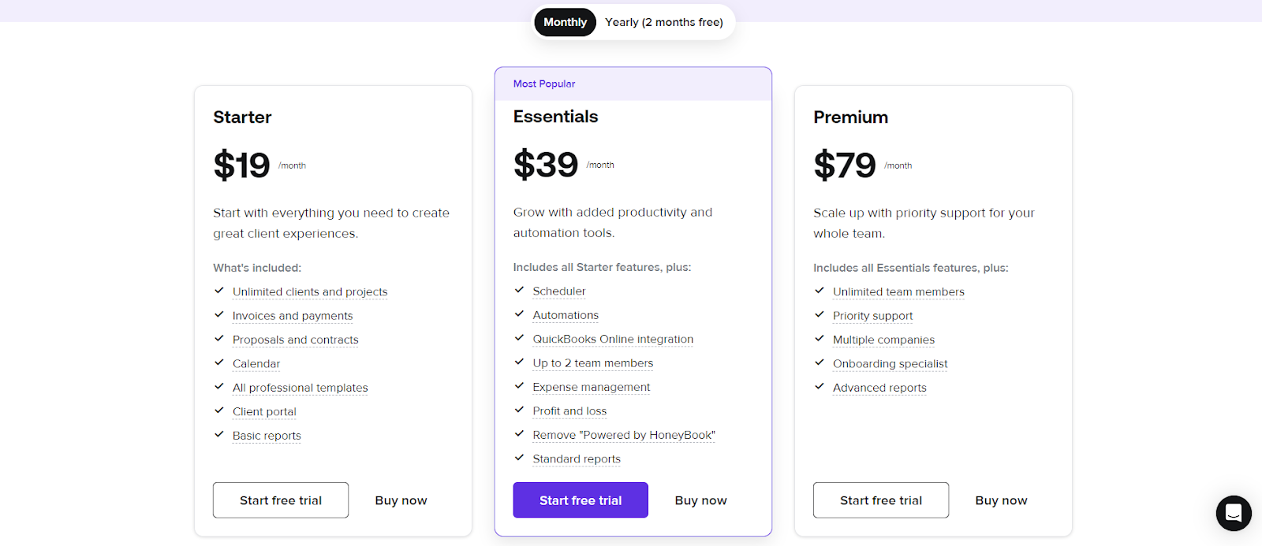Click the Most Popular banner on Essentials
Image resolution: width=1262 pixels, height=546 pixels.
point(543,83)
